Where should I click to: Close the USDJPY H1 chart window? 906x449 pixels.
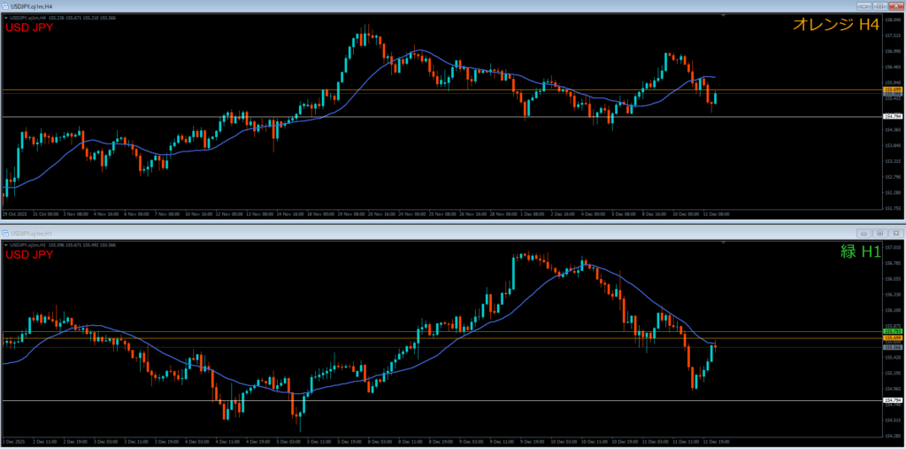coord(894,233)
